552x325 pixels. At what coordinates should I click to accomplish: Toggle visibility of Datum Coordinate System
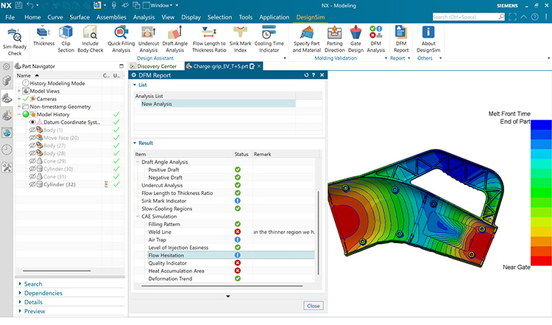[x=32, y=122]
